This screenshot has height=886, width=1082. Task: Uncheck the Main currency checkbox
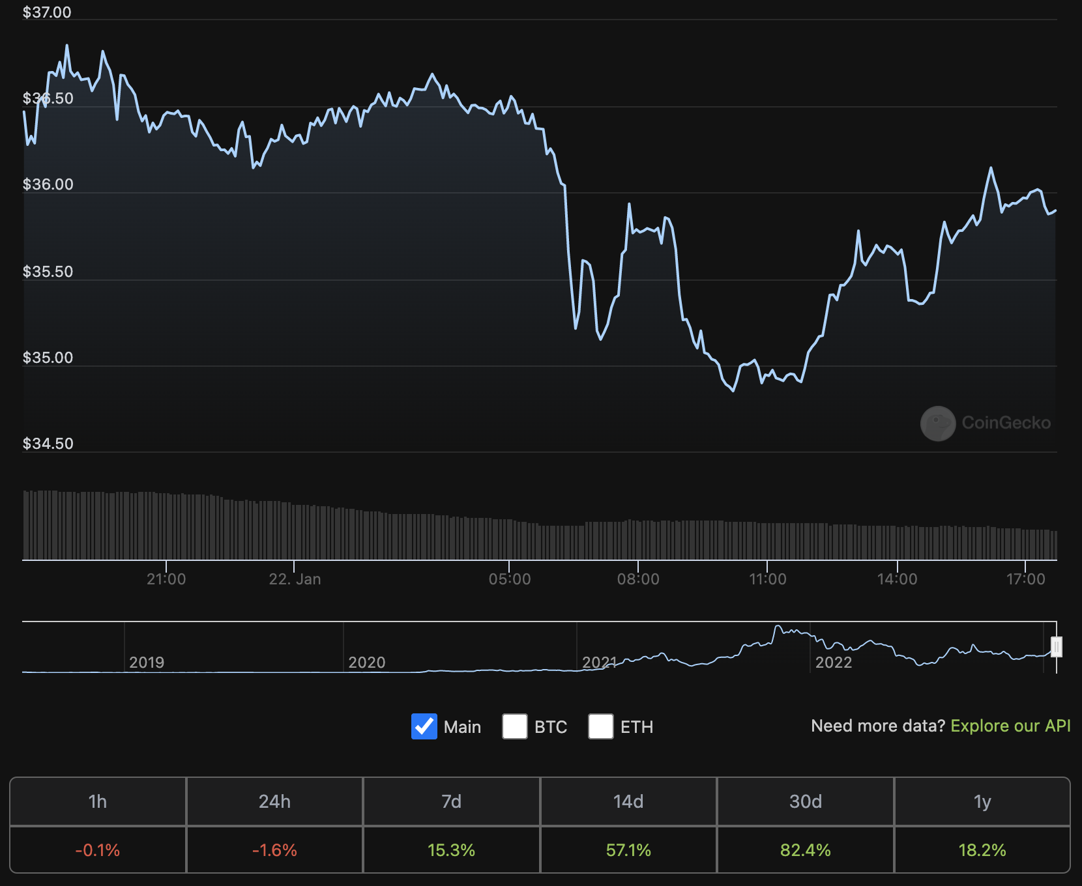[x=424, y=726]
